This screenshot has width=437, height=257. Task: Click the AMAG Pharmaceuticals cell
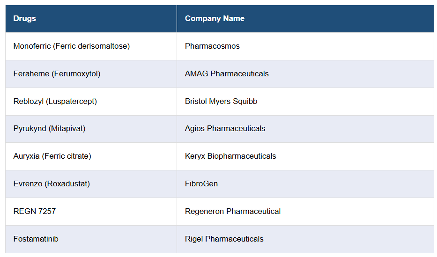click(227, 74)
